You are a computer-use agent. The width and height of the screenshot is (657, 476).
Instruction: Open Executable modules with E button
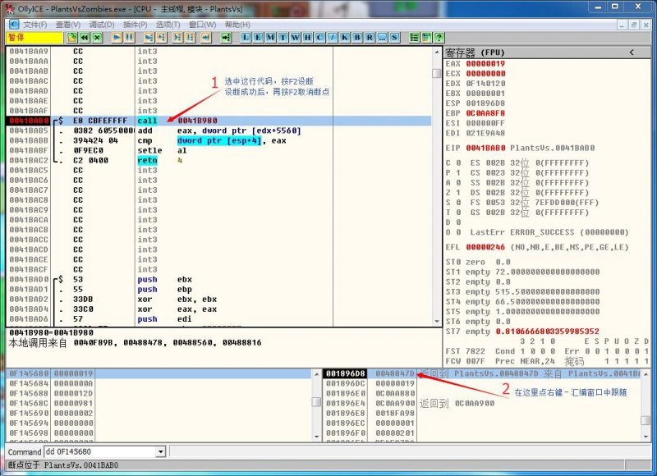coord(259,38)
